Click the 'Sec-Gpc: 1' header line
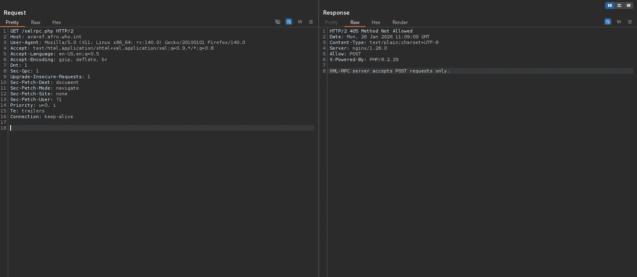Viewport: 637px width, 277px height. click(x=24, y=71)
